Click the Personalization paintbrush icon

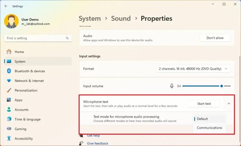9,90
